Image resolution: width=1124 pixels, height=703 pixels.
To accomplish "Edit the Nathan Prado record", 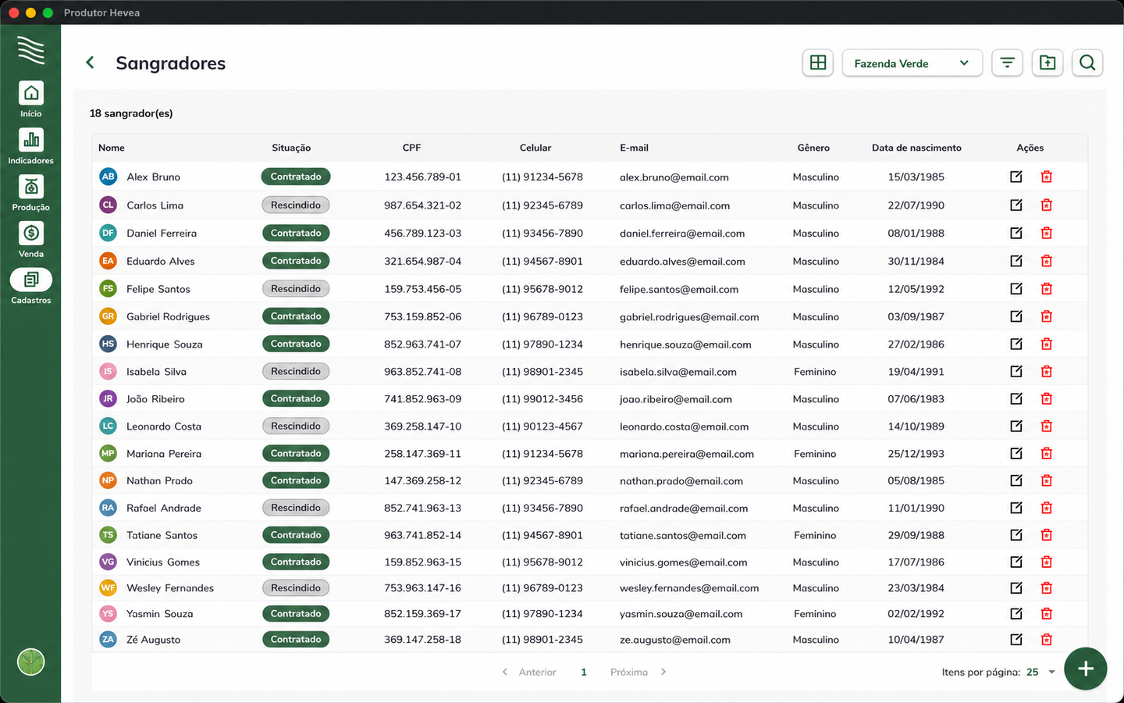I will 1016,480.
